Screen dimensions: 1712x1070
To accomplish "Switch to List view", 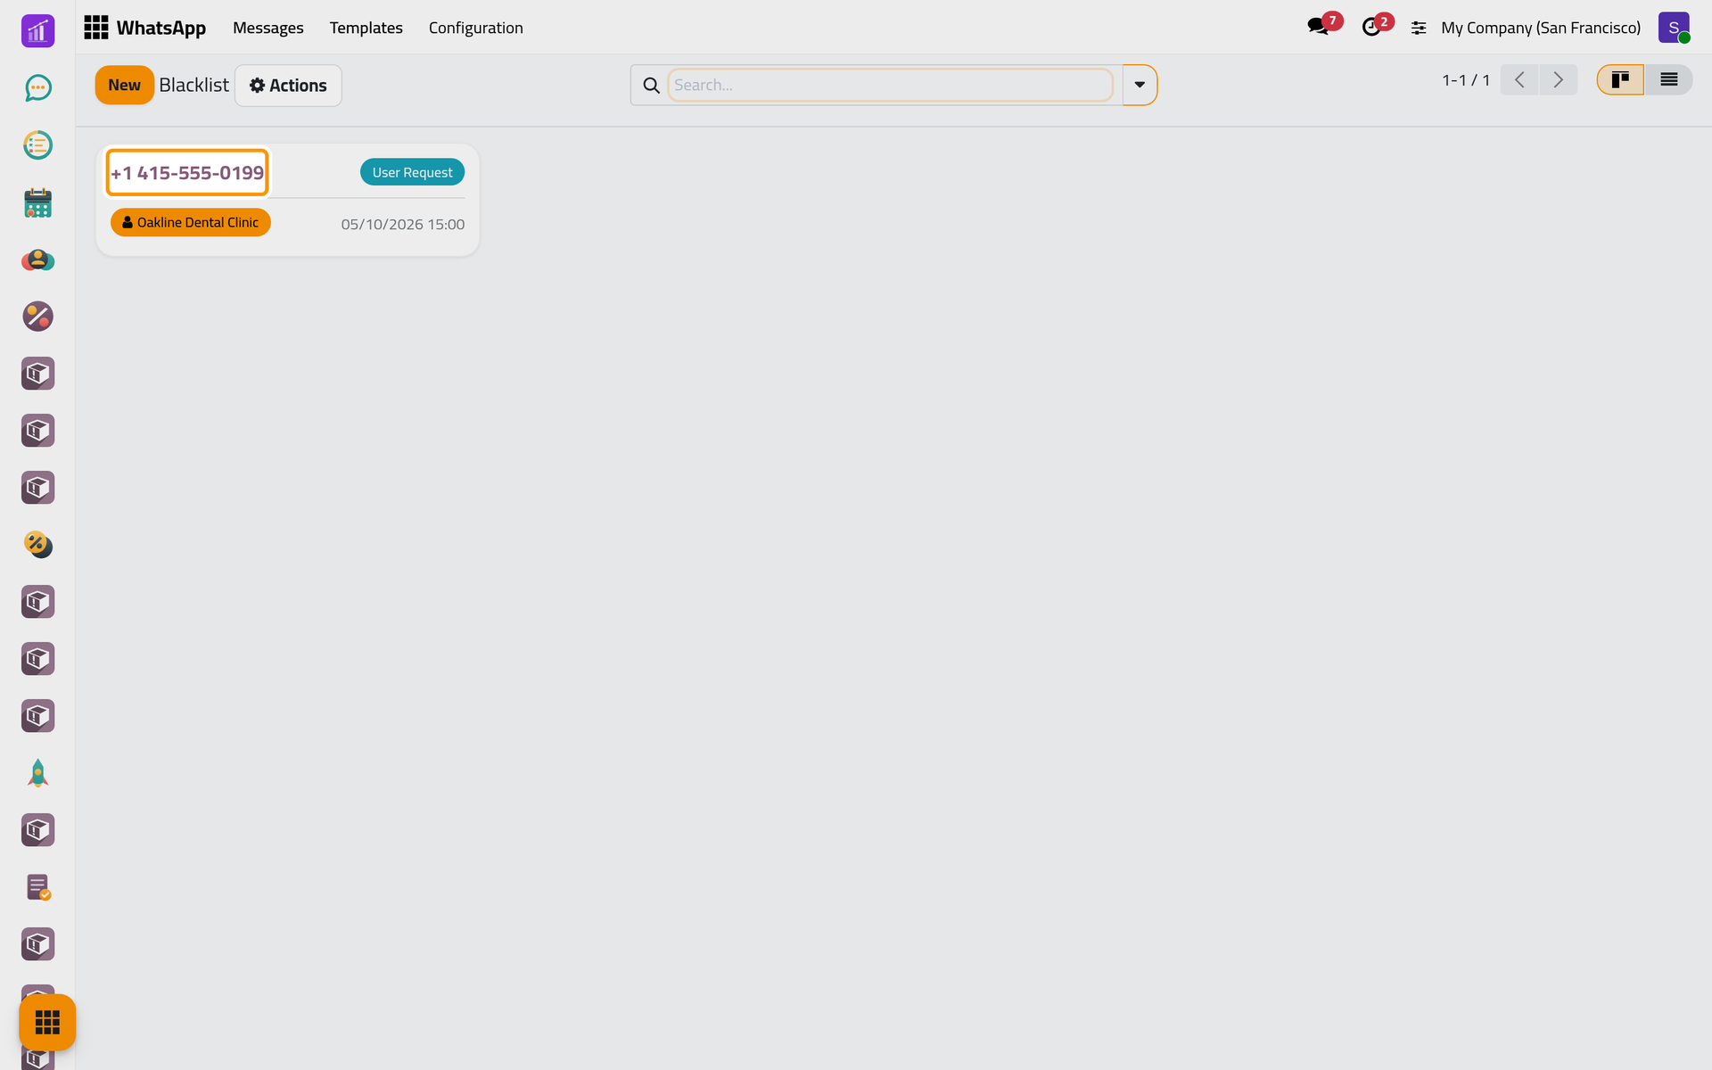I will [x=1668, y=80].
